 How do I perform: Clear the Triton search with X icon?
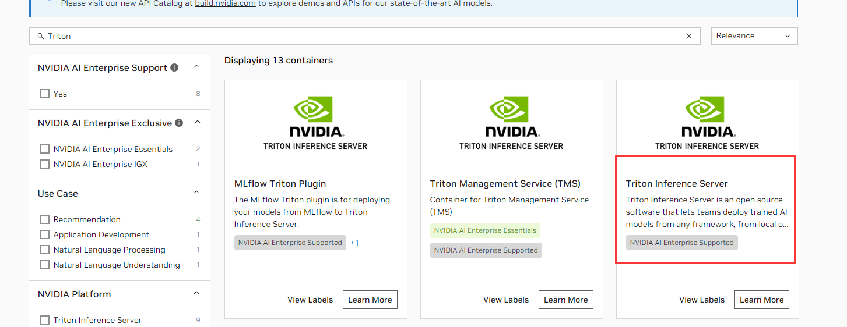[689, 36]
